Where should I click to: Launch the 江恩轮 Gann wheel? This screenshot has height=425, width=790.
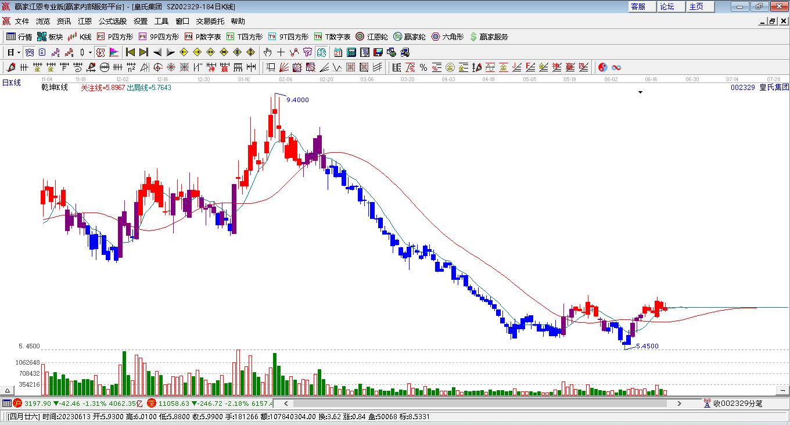coord(372,37)
